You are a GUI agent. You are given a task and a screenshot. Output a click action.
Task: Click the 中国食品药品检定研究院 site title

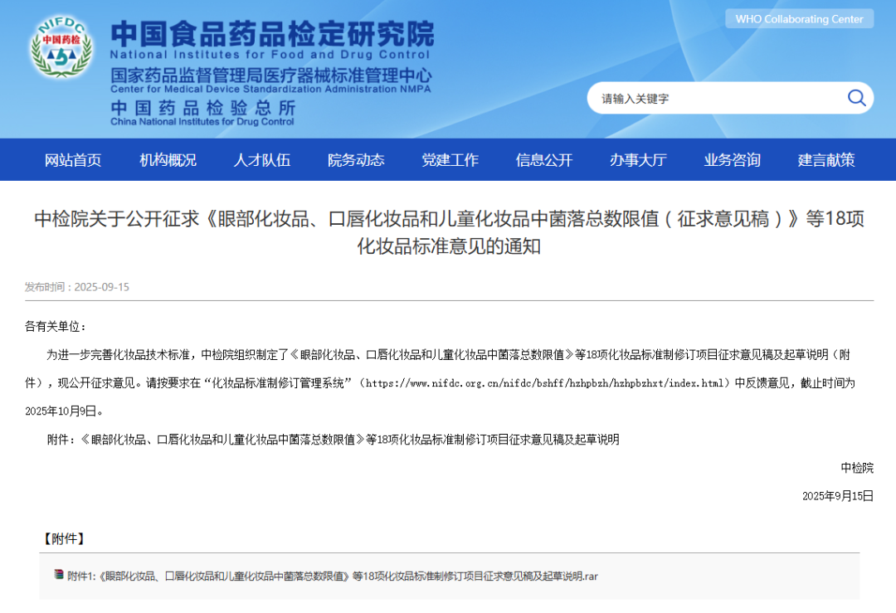[x=273, y=33]
